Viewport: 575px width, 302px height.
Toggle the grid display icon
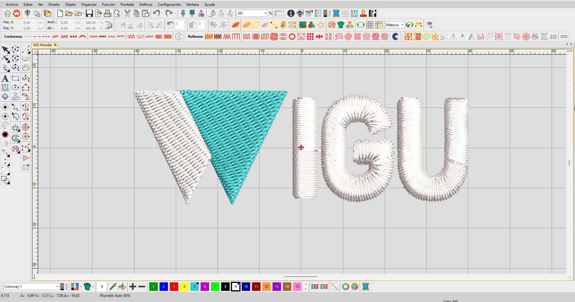click(x=369, y=25)
